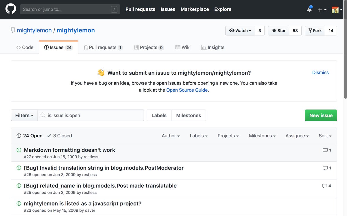Viewport: 347px width, 216px height.
Task: Open the Labels page button
Action: click(159, 115)
